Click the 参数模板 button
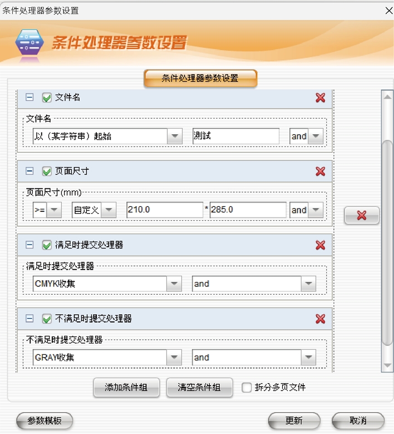 point(45,421)
